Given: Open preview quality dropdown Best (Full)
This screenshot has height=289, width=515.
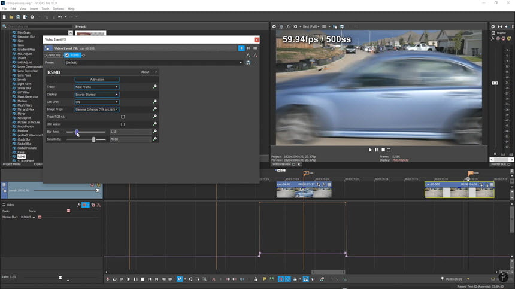Looking at the screenshot, I should point(311,26).
